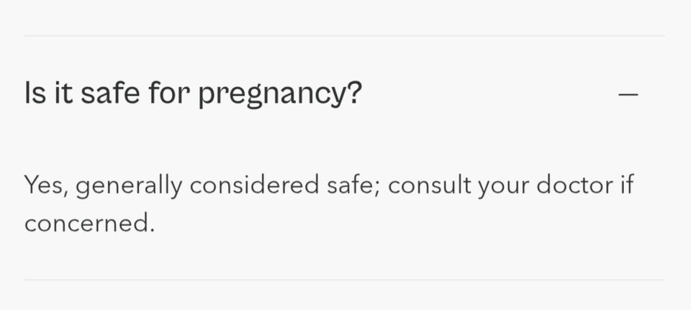Click the bottom horizontal divider line
The height and width of the screenshot is (310, 691).
point(344,279)
